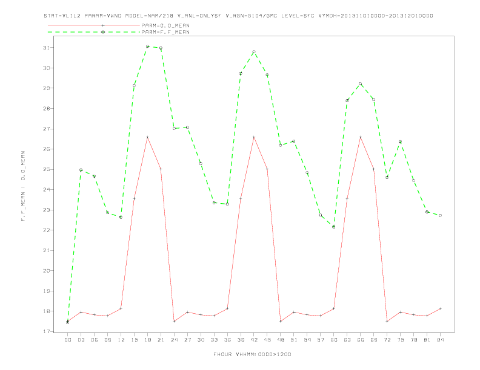Click y-axis tick label 22

pos(47,230)
